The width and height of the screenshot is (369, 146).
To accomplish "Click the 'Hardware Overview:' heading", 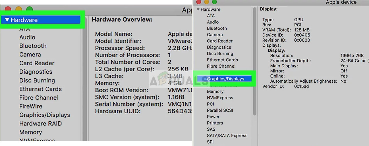I will (x=122, y=20).
